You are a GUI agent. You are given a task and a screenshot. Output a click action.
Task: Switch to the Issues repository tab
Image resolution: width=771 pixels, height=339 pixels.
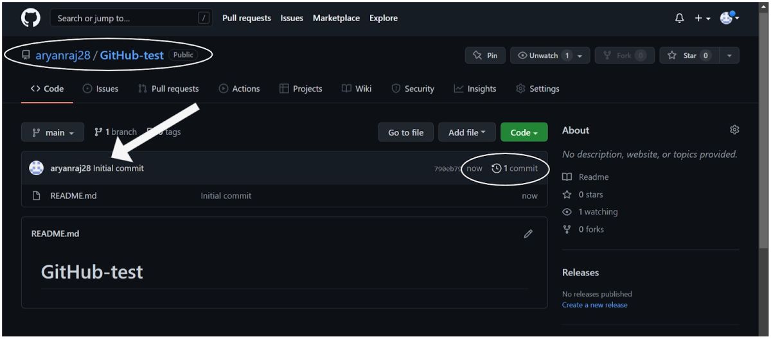coord(101,89)
